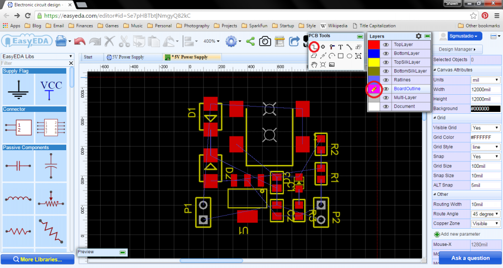Image resolution: width=503 pixels, height=268 pixels.
Task: Open the Units dropdown set to mil
Action: (x=485, y=80)
